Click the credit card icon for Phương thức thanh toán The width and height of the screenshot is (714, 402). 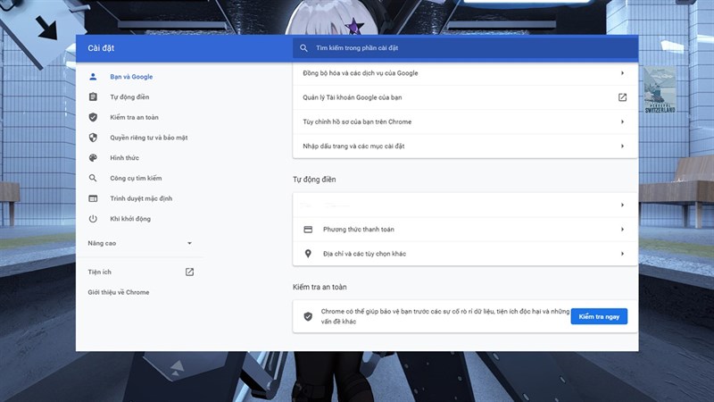308,230
